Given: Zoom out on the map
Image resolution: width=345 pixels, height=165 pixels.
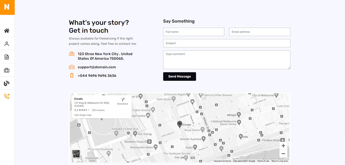Looking at the screenshot, I should coord(283,154).
